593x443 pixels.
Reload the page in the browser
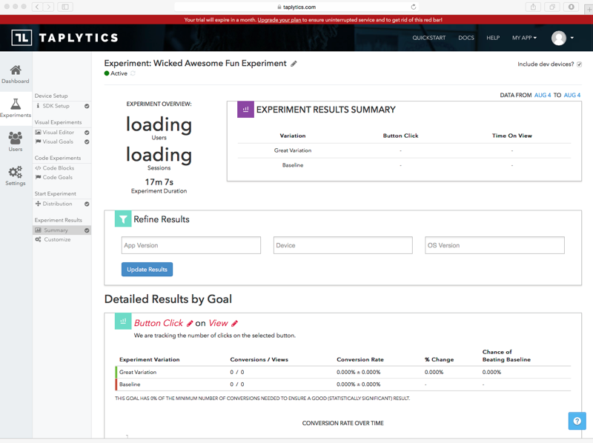414,7
